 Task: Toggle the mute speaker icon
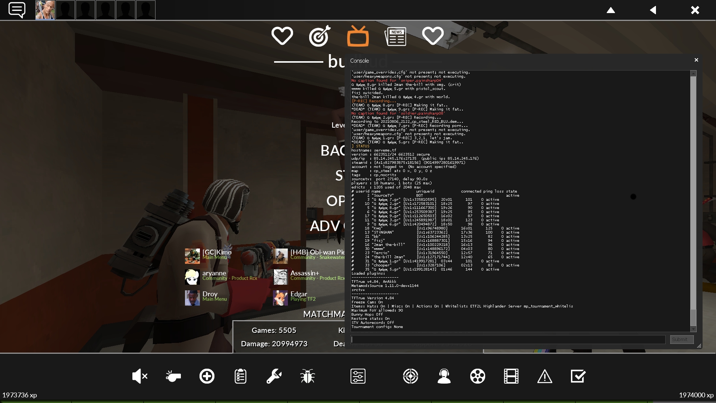coord(140,376)
